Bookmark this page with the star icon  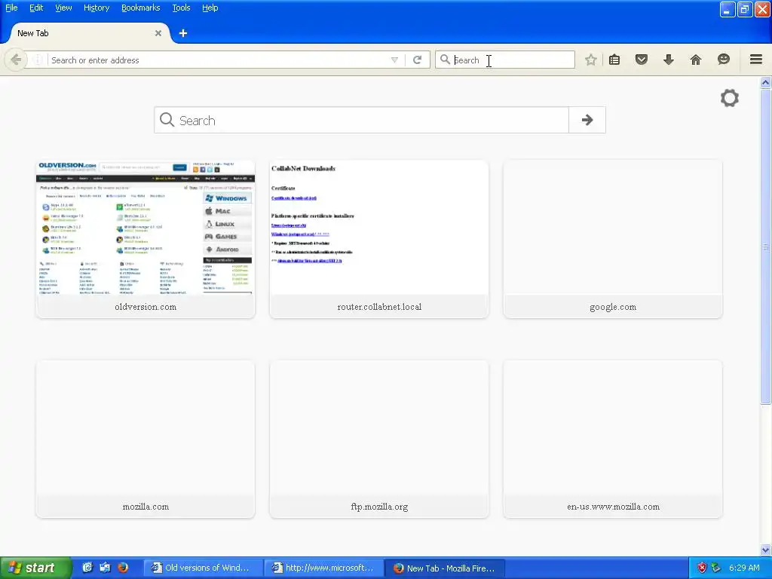tap(591, 60)
